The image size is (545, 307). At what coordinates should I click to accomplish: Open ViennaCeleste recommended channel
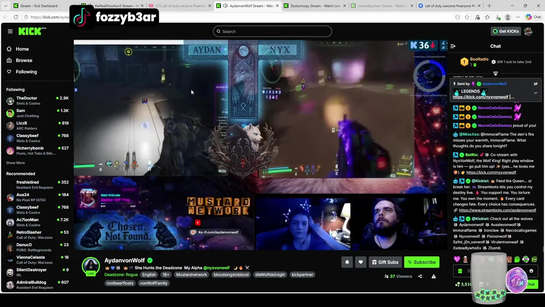point(37,260)
